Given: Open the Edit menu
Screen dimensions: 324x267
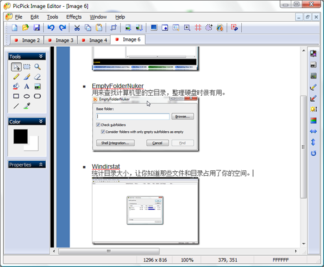Looking at the screenshot, I should point(34,17).
